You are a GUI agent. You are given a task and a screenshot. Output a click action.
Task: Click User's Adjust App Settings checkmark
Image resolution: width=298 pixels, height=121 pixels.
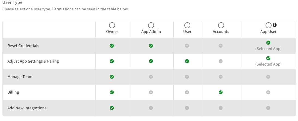coord(187,61)
